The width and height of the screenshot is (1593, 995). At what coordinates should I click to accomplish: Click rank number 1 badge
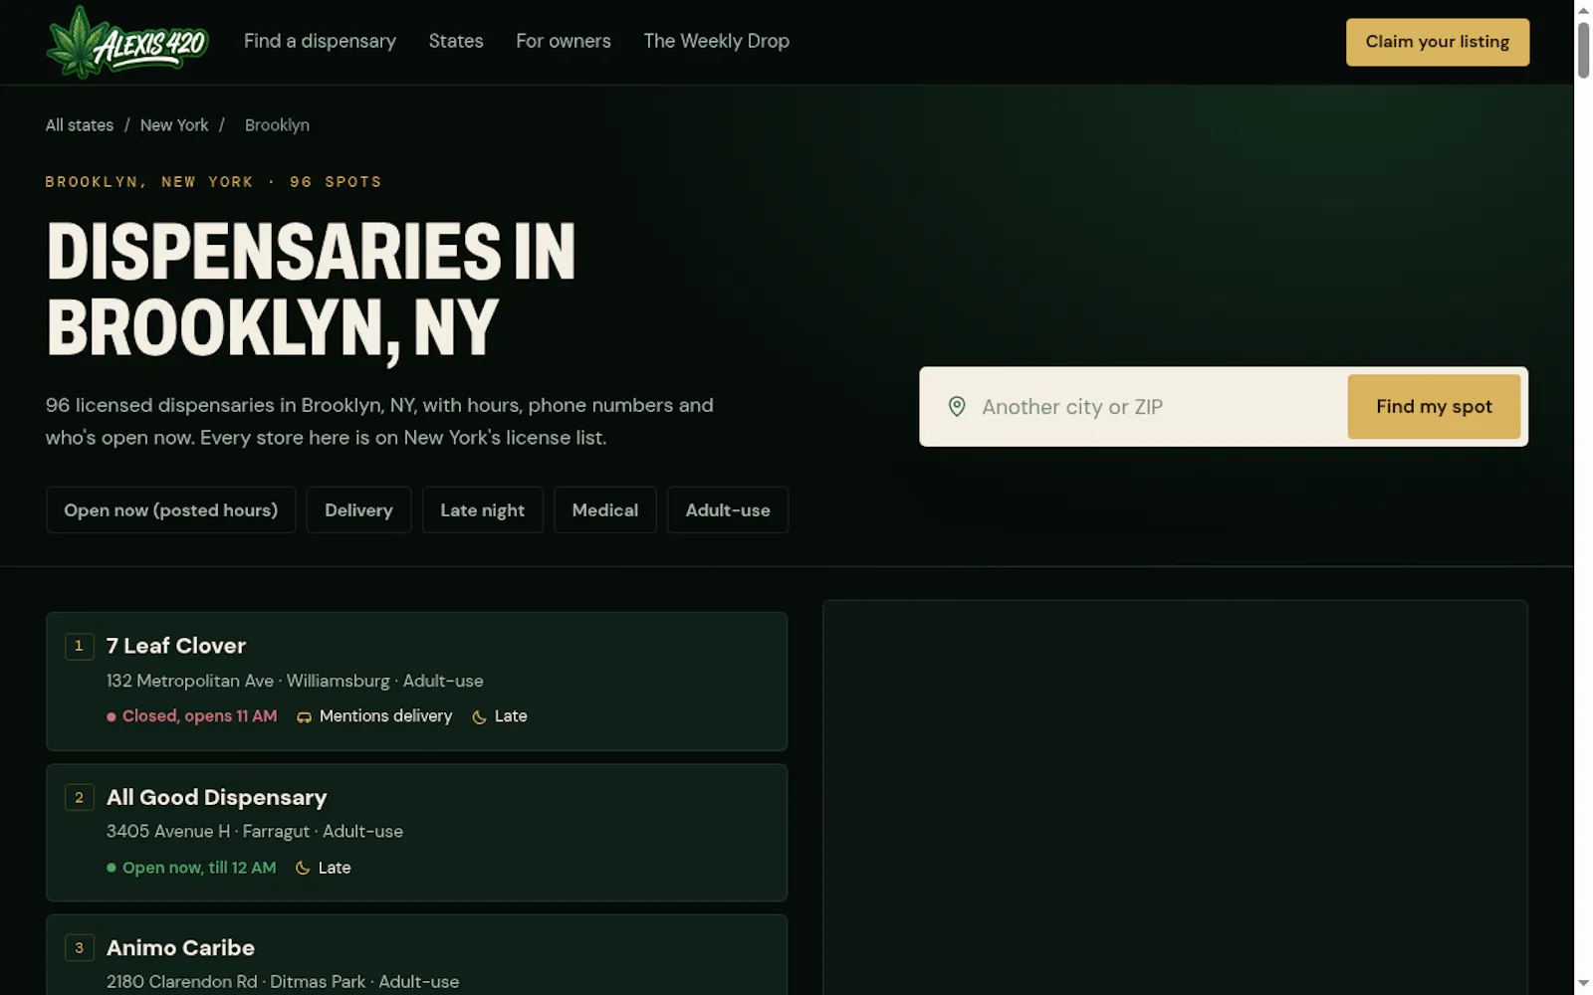(x=80, y=646)
